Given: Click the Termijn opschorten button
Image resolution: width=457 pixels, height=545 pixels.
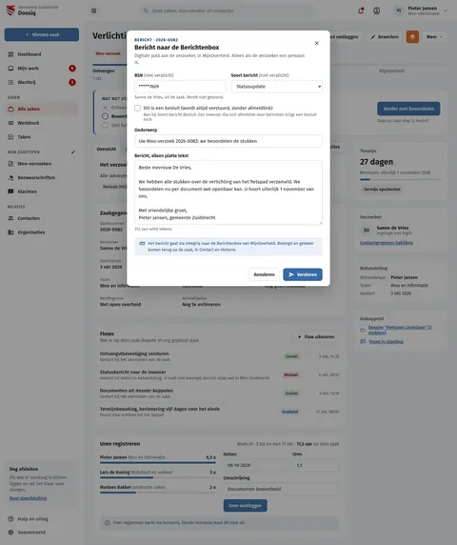Looking at the screenshot, I should [x=382, y=190].
